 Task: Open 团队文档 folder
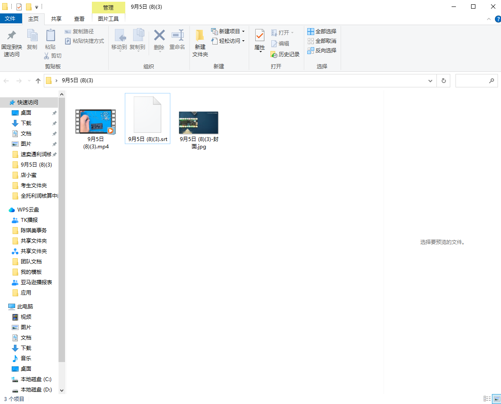coord(31,261)
